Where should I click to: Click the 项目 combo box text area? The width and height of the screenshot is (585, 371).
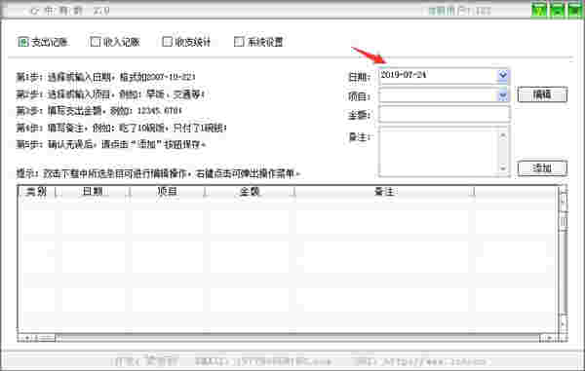[x=438, y=95]
